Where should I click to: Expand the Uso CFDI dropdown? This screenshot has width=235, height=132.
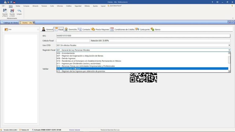coord(229,45)
